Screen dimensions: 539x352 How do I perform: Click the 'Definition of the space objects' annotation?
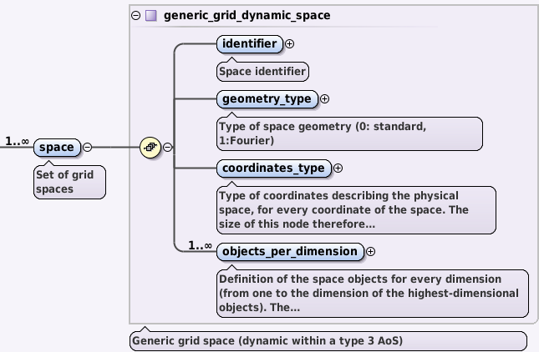372,293
